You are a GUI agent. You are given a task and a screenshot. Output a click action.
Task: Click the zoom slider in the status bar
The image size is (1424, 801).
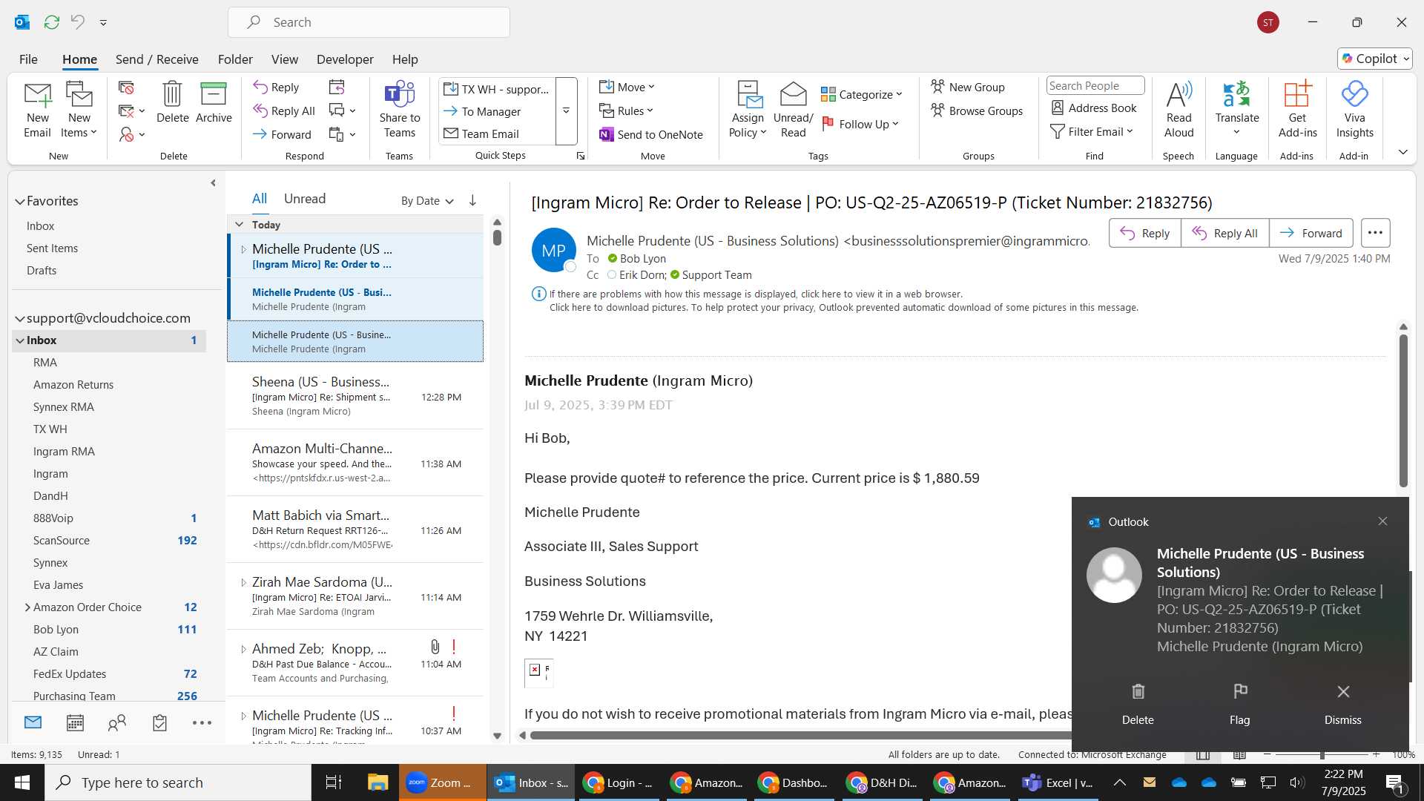(1322, 754)
